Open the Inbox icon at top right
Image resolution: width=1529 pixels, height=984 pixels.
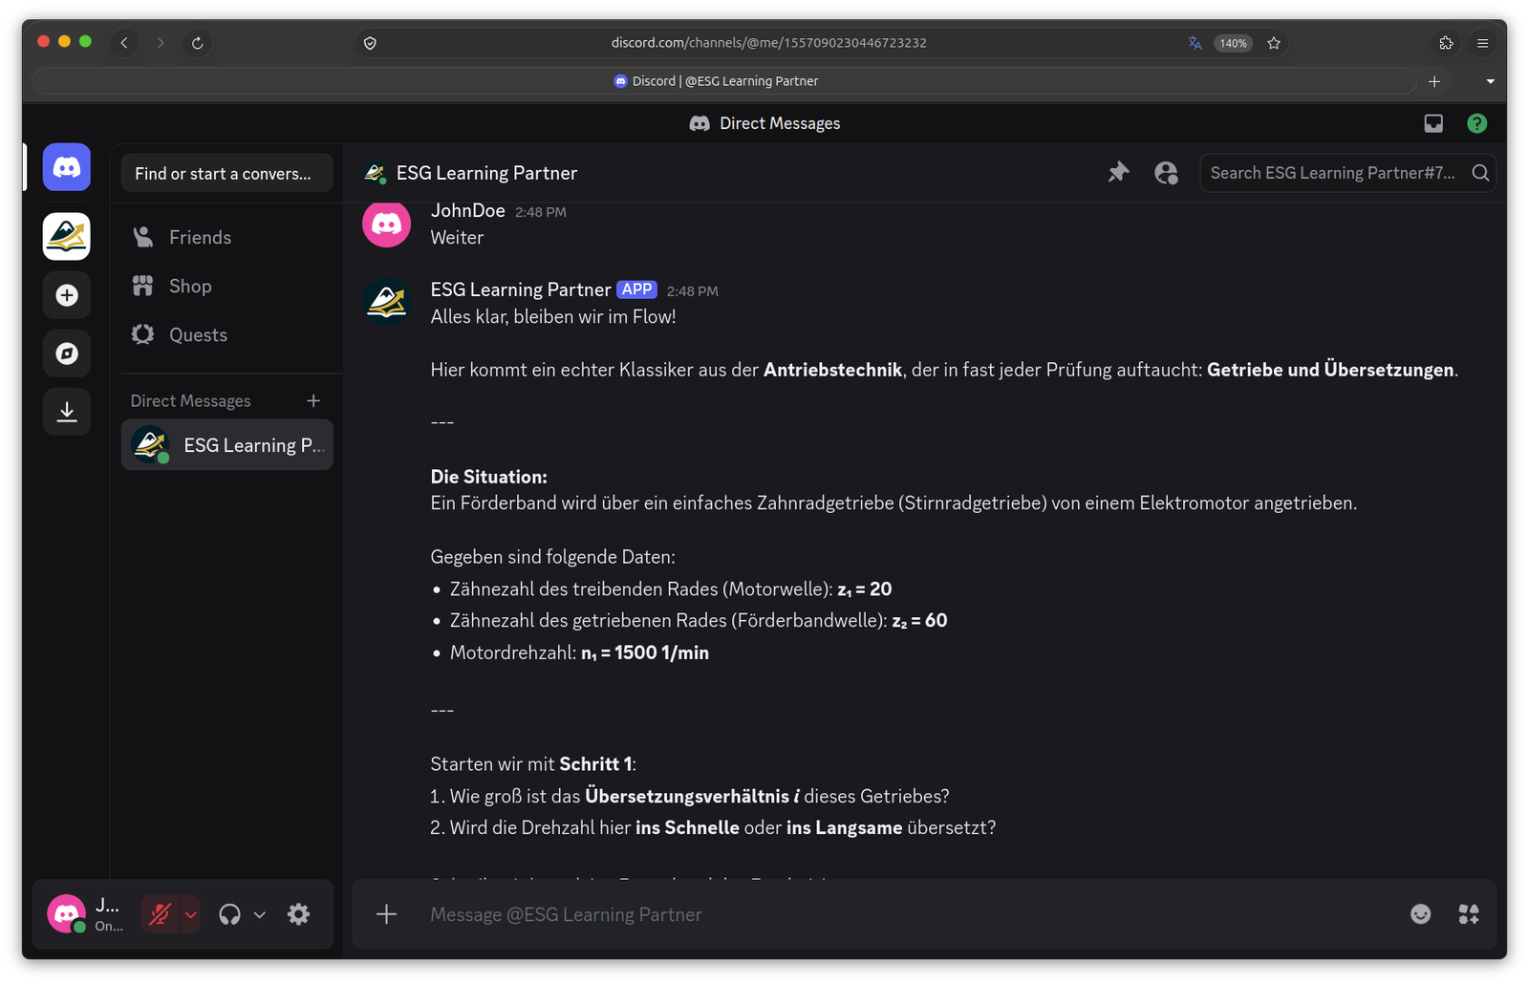click(x=1433, y=123)
